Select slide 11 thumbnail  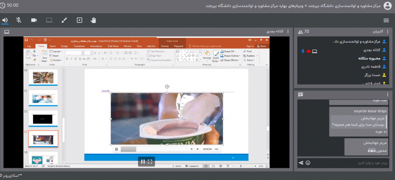[43, 98]
